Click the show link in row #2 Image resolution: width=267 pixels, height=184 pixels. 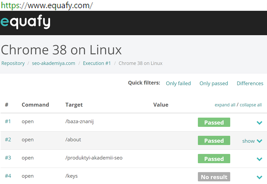[248, 141]
